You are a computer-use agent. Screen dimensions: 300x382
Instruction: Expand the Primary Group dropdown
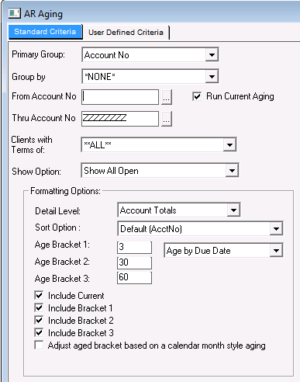tap(212, 54)
